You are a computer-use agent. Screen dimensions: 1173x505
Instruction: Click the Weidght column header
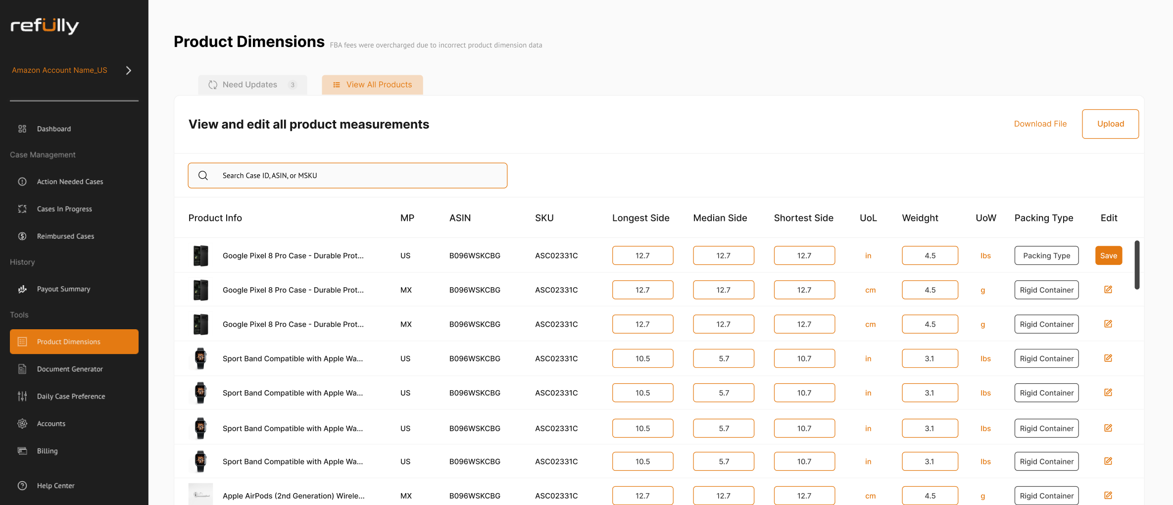(x=920, y=218)
